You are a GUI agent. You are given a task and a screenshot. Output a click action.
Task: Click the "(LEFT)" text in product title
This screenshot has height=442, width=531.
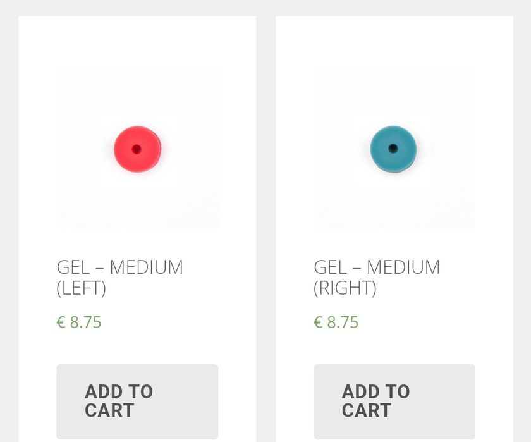pos(82,288)
